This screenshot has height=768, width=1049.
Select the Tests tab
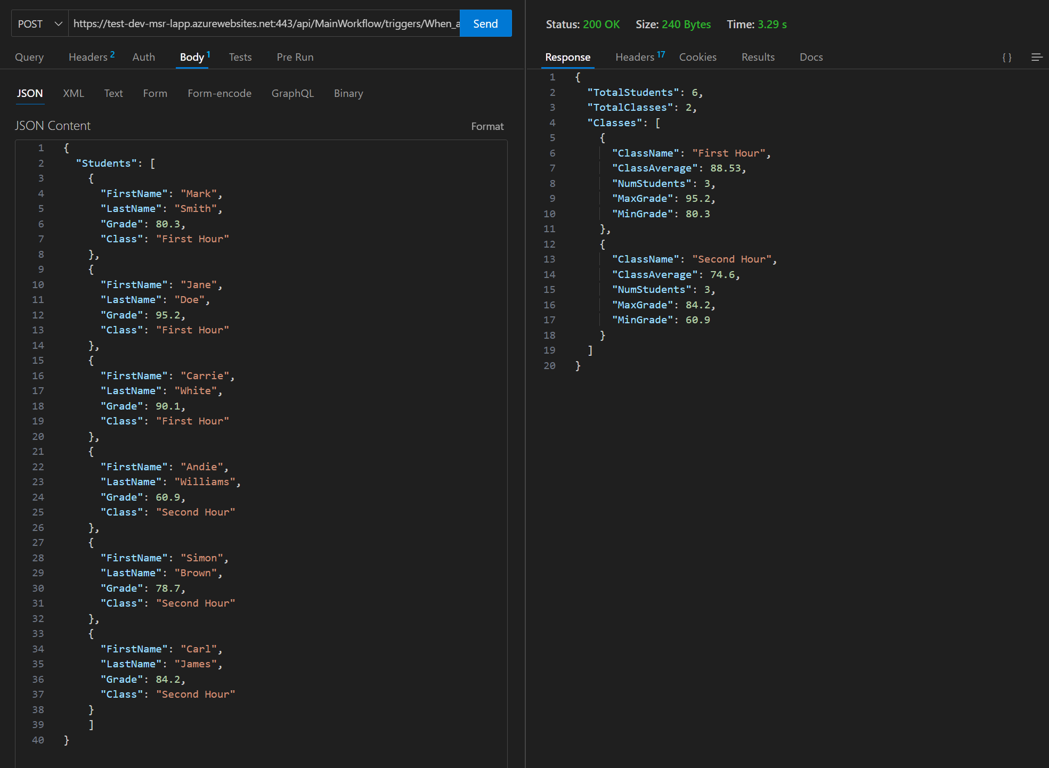[x=240, y=57]
